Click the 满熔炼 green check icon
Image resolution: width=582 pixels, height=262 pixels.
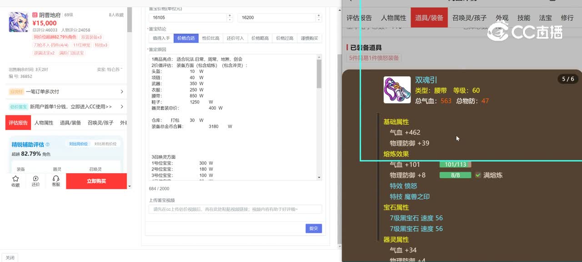point(478,175)
